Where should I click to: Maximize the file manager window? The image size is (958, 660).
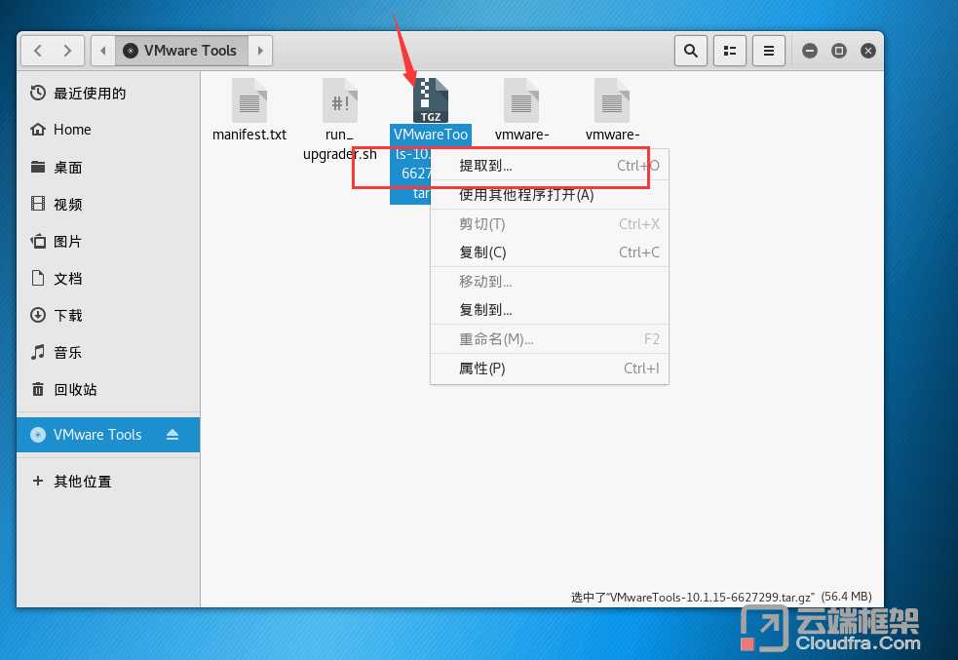[x=839, y=51]
